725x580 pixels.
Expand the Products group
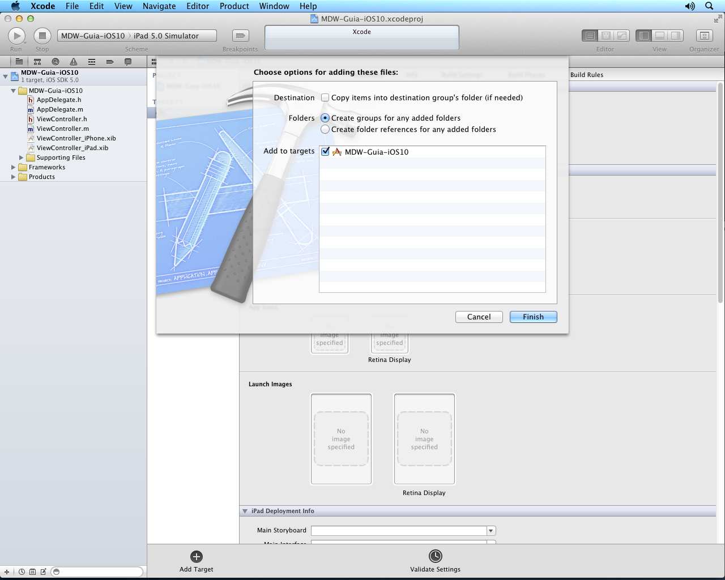[x=13, y=177]
